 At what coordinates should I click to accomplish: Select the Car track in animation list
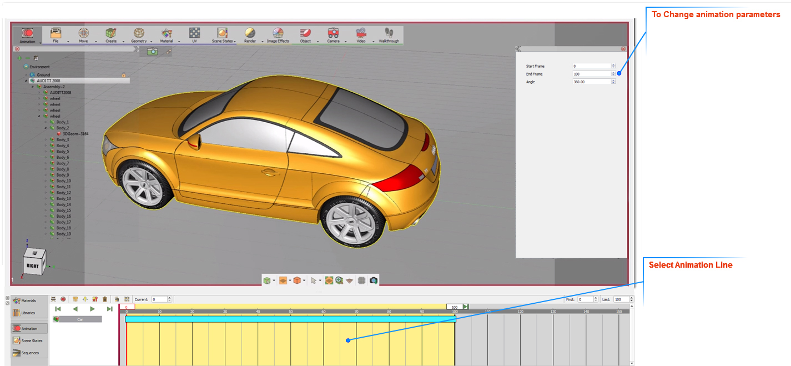77,319
